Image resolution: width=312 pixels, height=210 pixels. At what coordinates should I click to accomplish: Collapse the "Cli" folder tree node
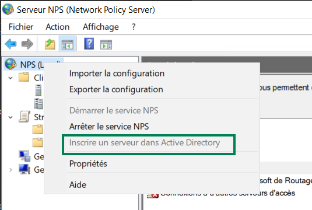pyautogui.click(x=10, y=78)
